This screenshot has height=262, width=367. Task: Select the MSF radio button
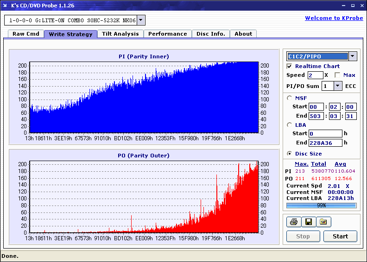[289, 98]
